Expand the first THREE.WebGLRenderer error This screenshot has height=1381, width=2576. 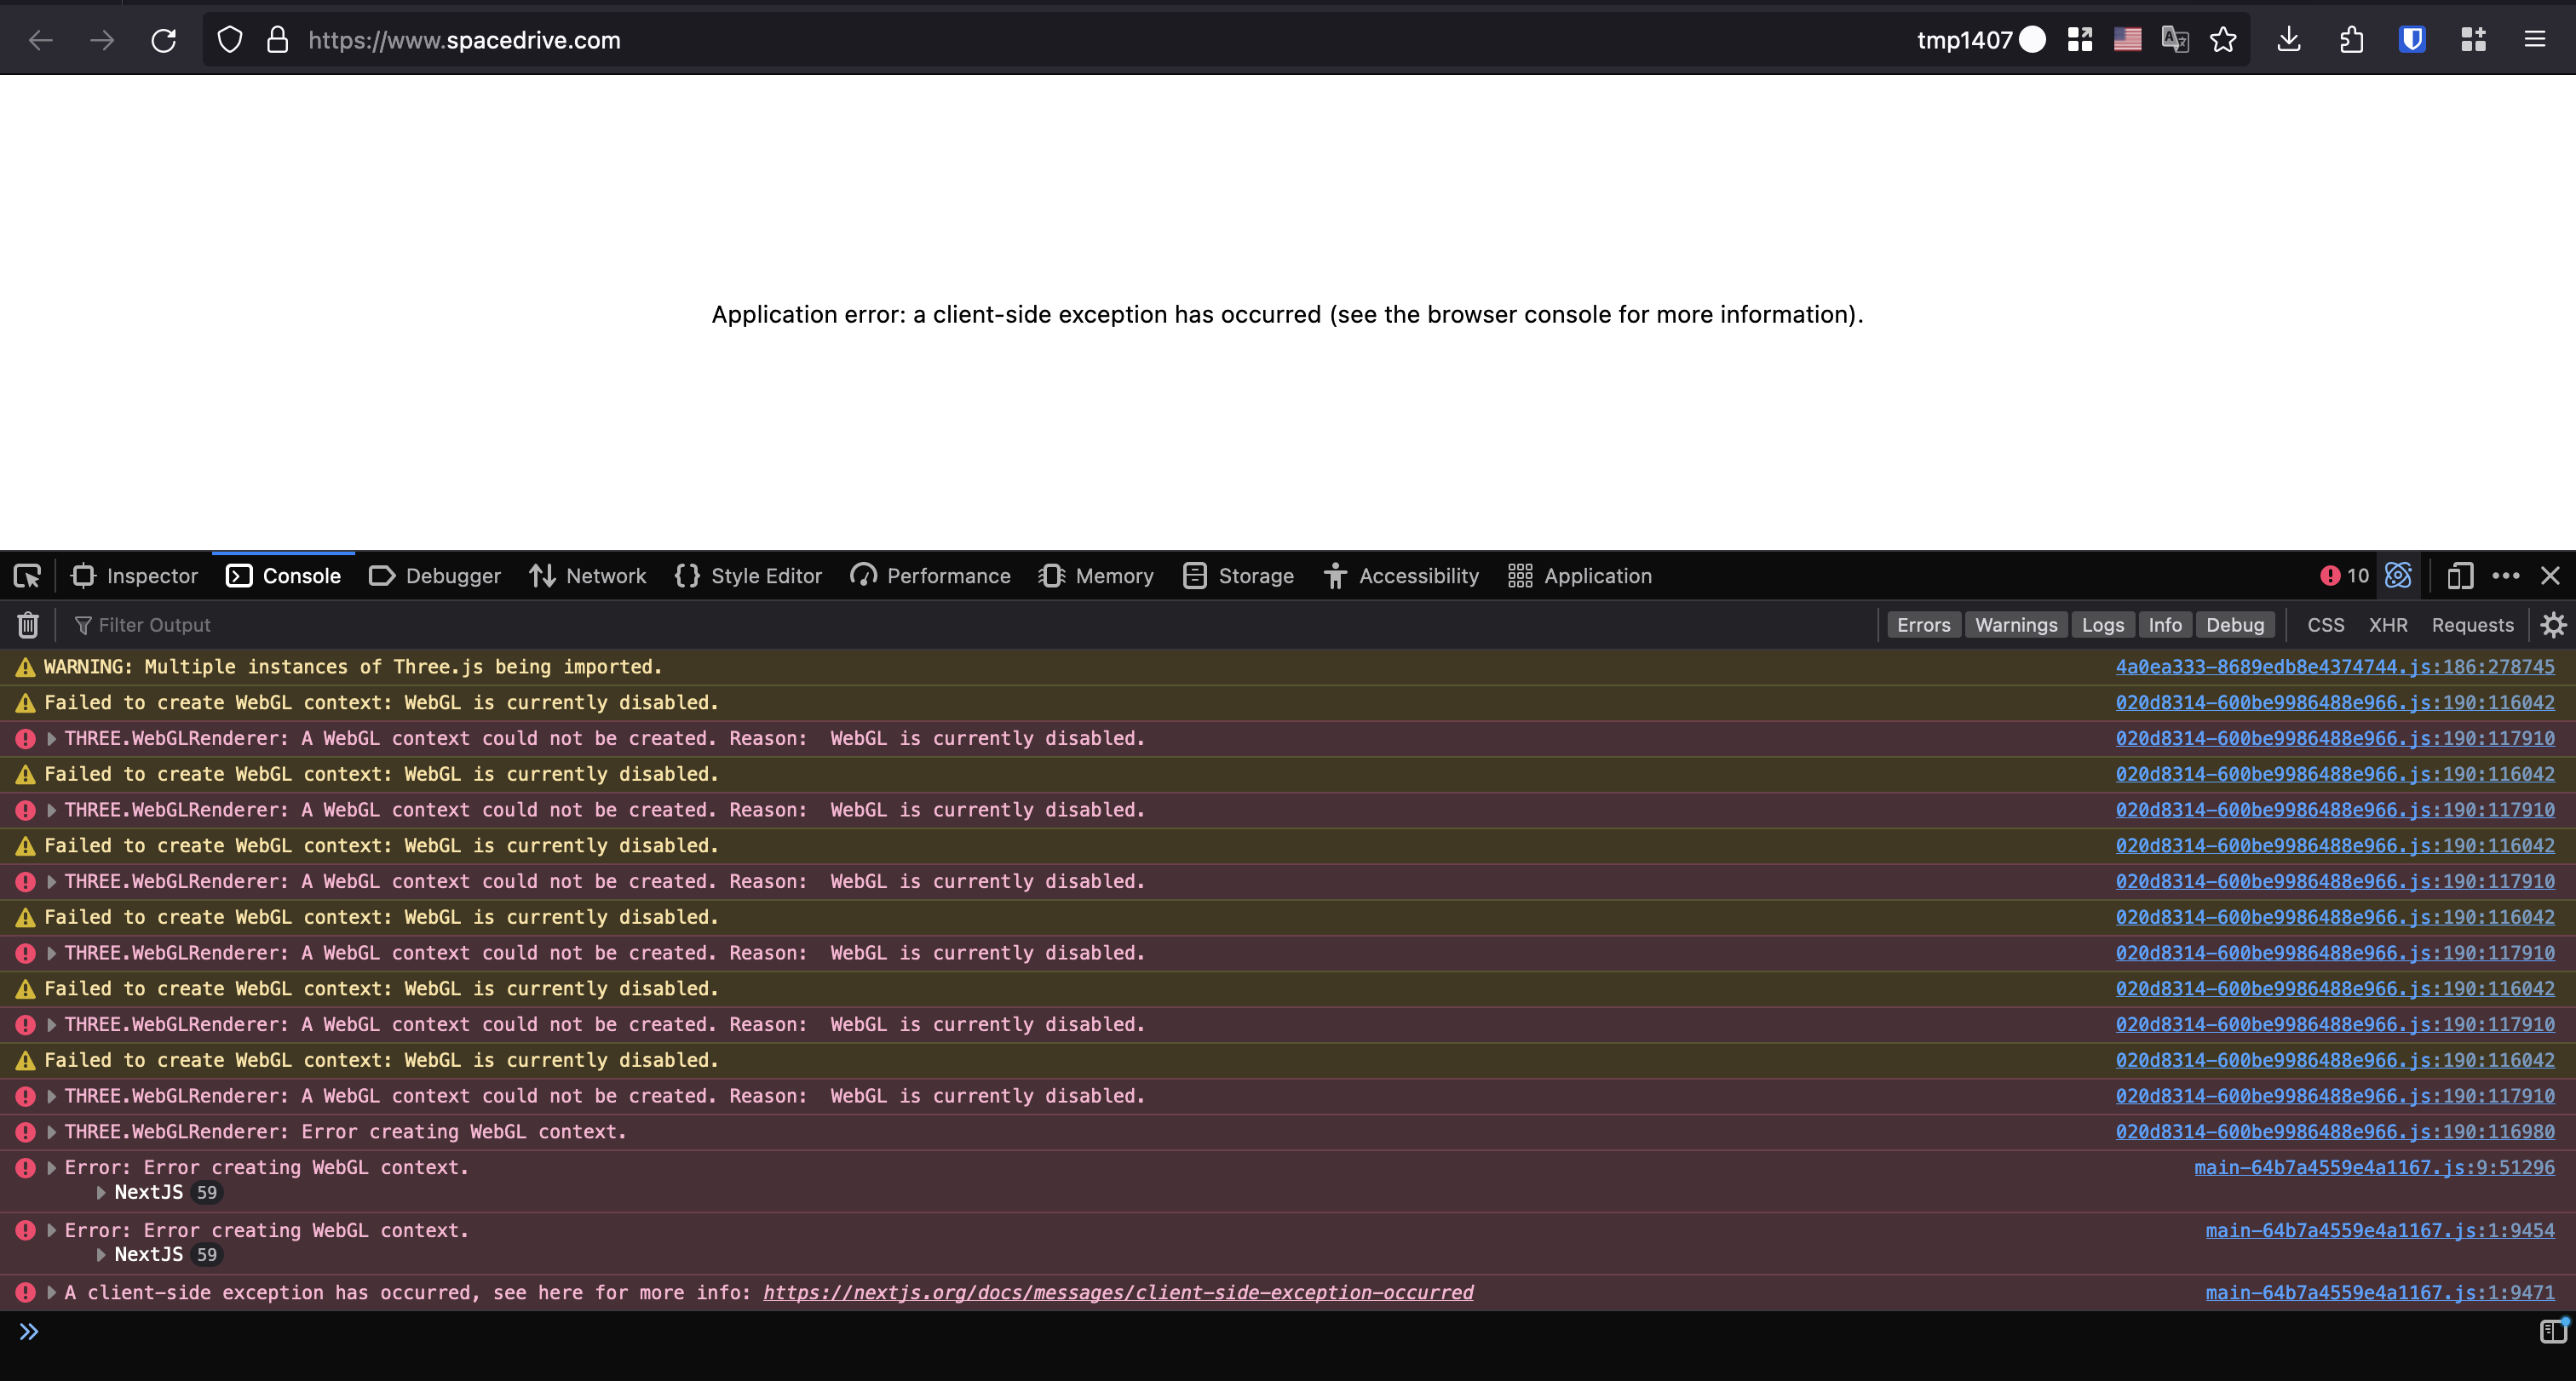tap(50, 738)
